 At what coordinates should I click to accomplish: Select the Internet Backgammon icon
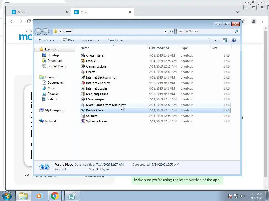(x=83, y=77)
